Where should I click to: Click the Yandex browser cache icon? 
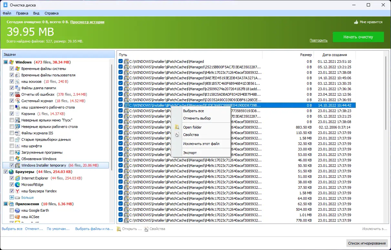pyautogui.click(x=18, y=191)
